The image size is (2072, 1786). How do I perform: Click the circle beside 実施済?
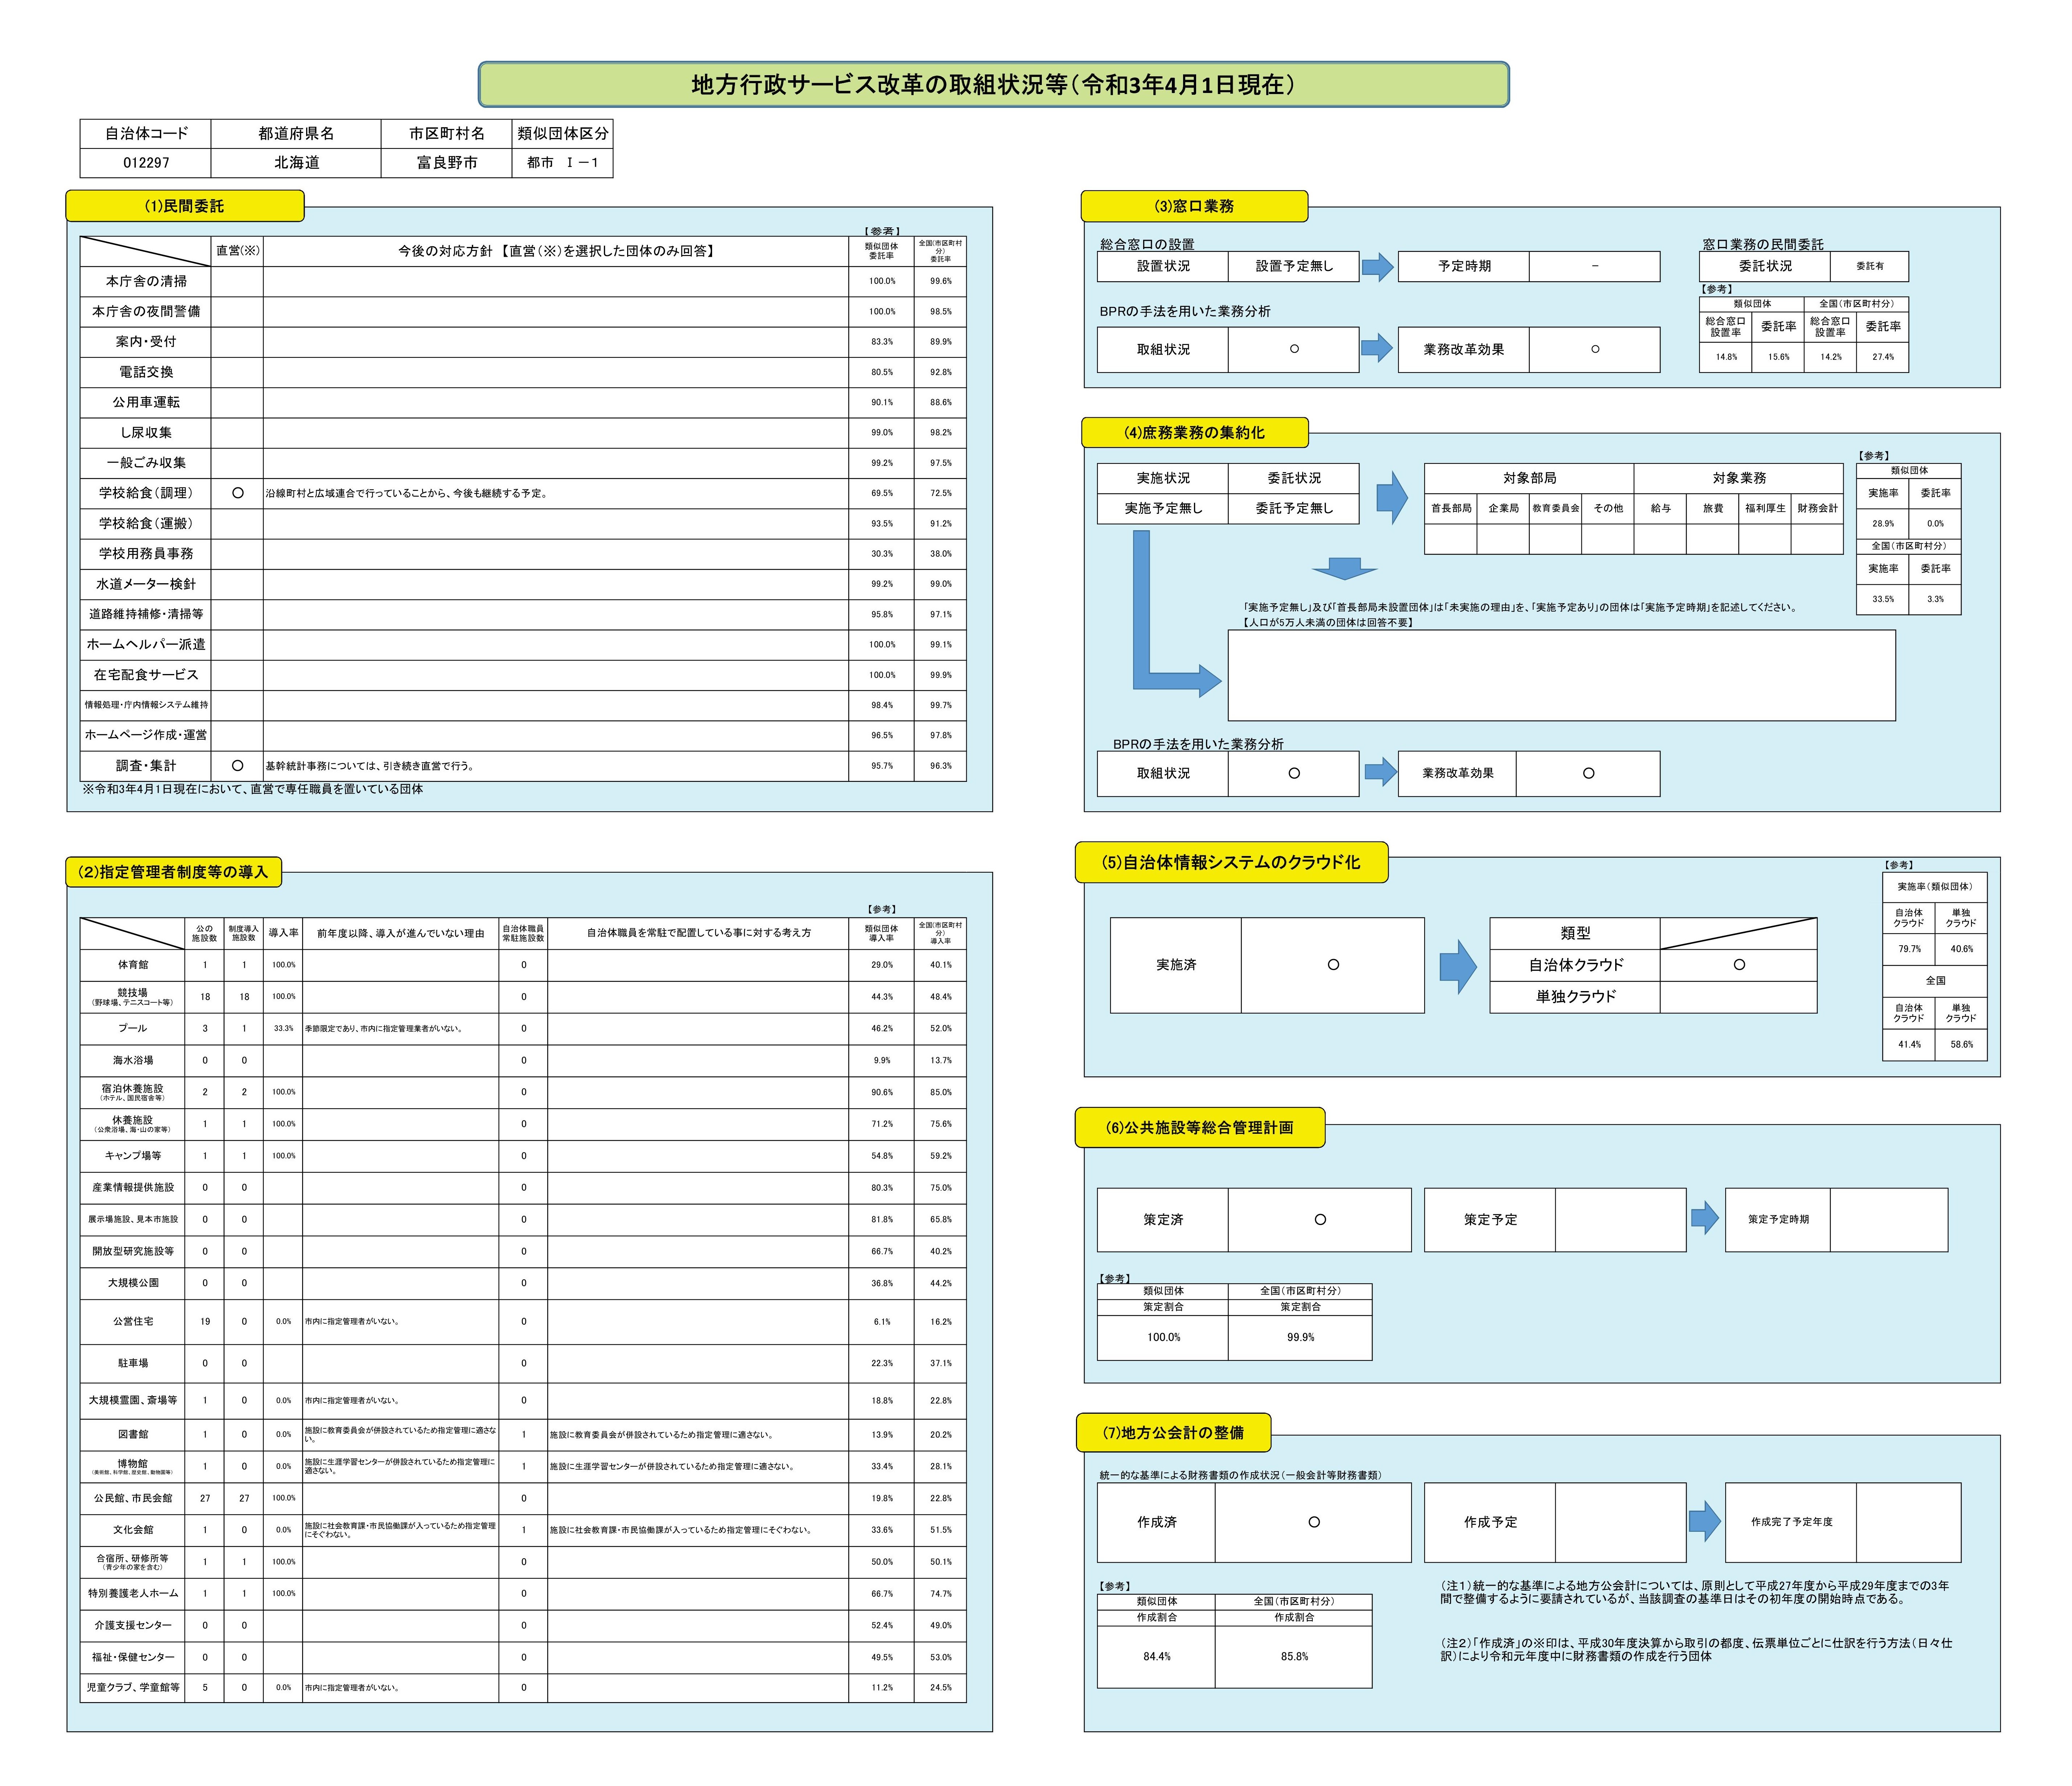coord(1333,965)
